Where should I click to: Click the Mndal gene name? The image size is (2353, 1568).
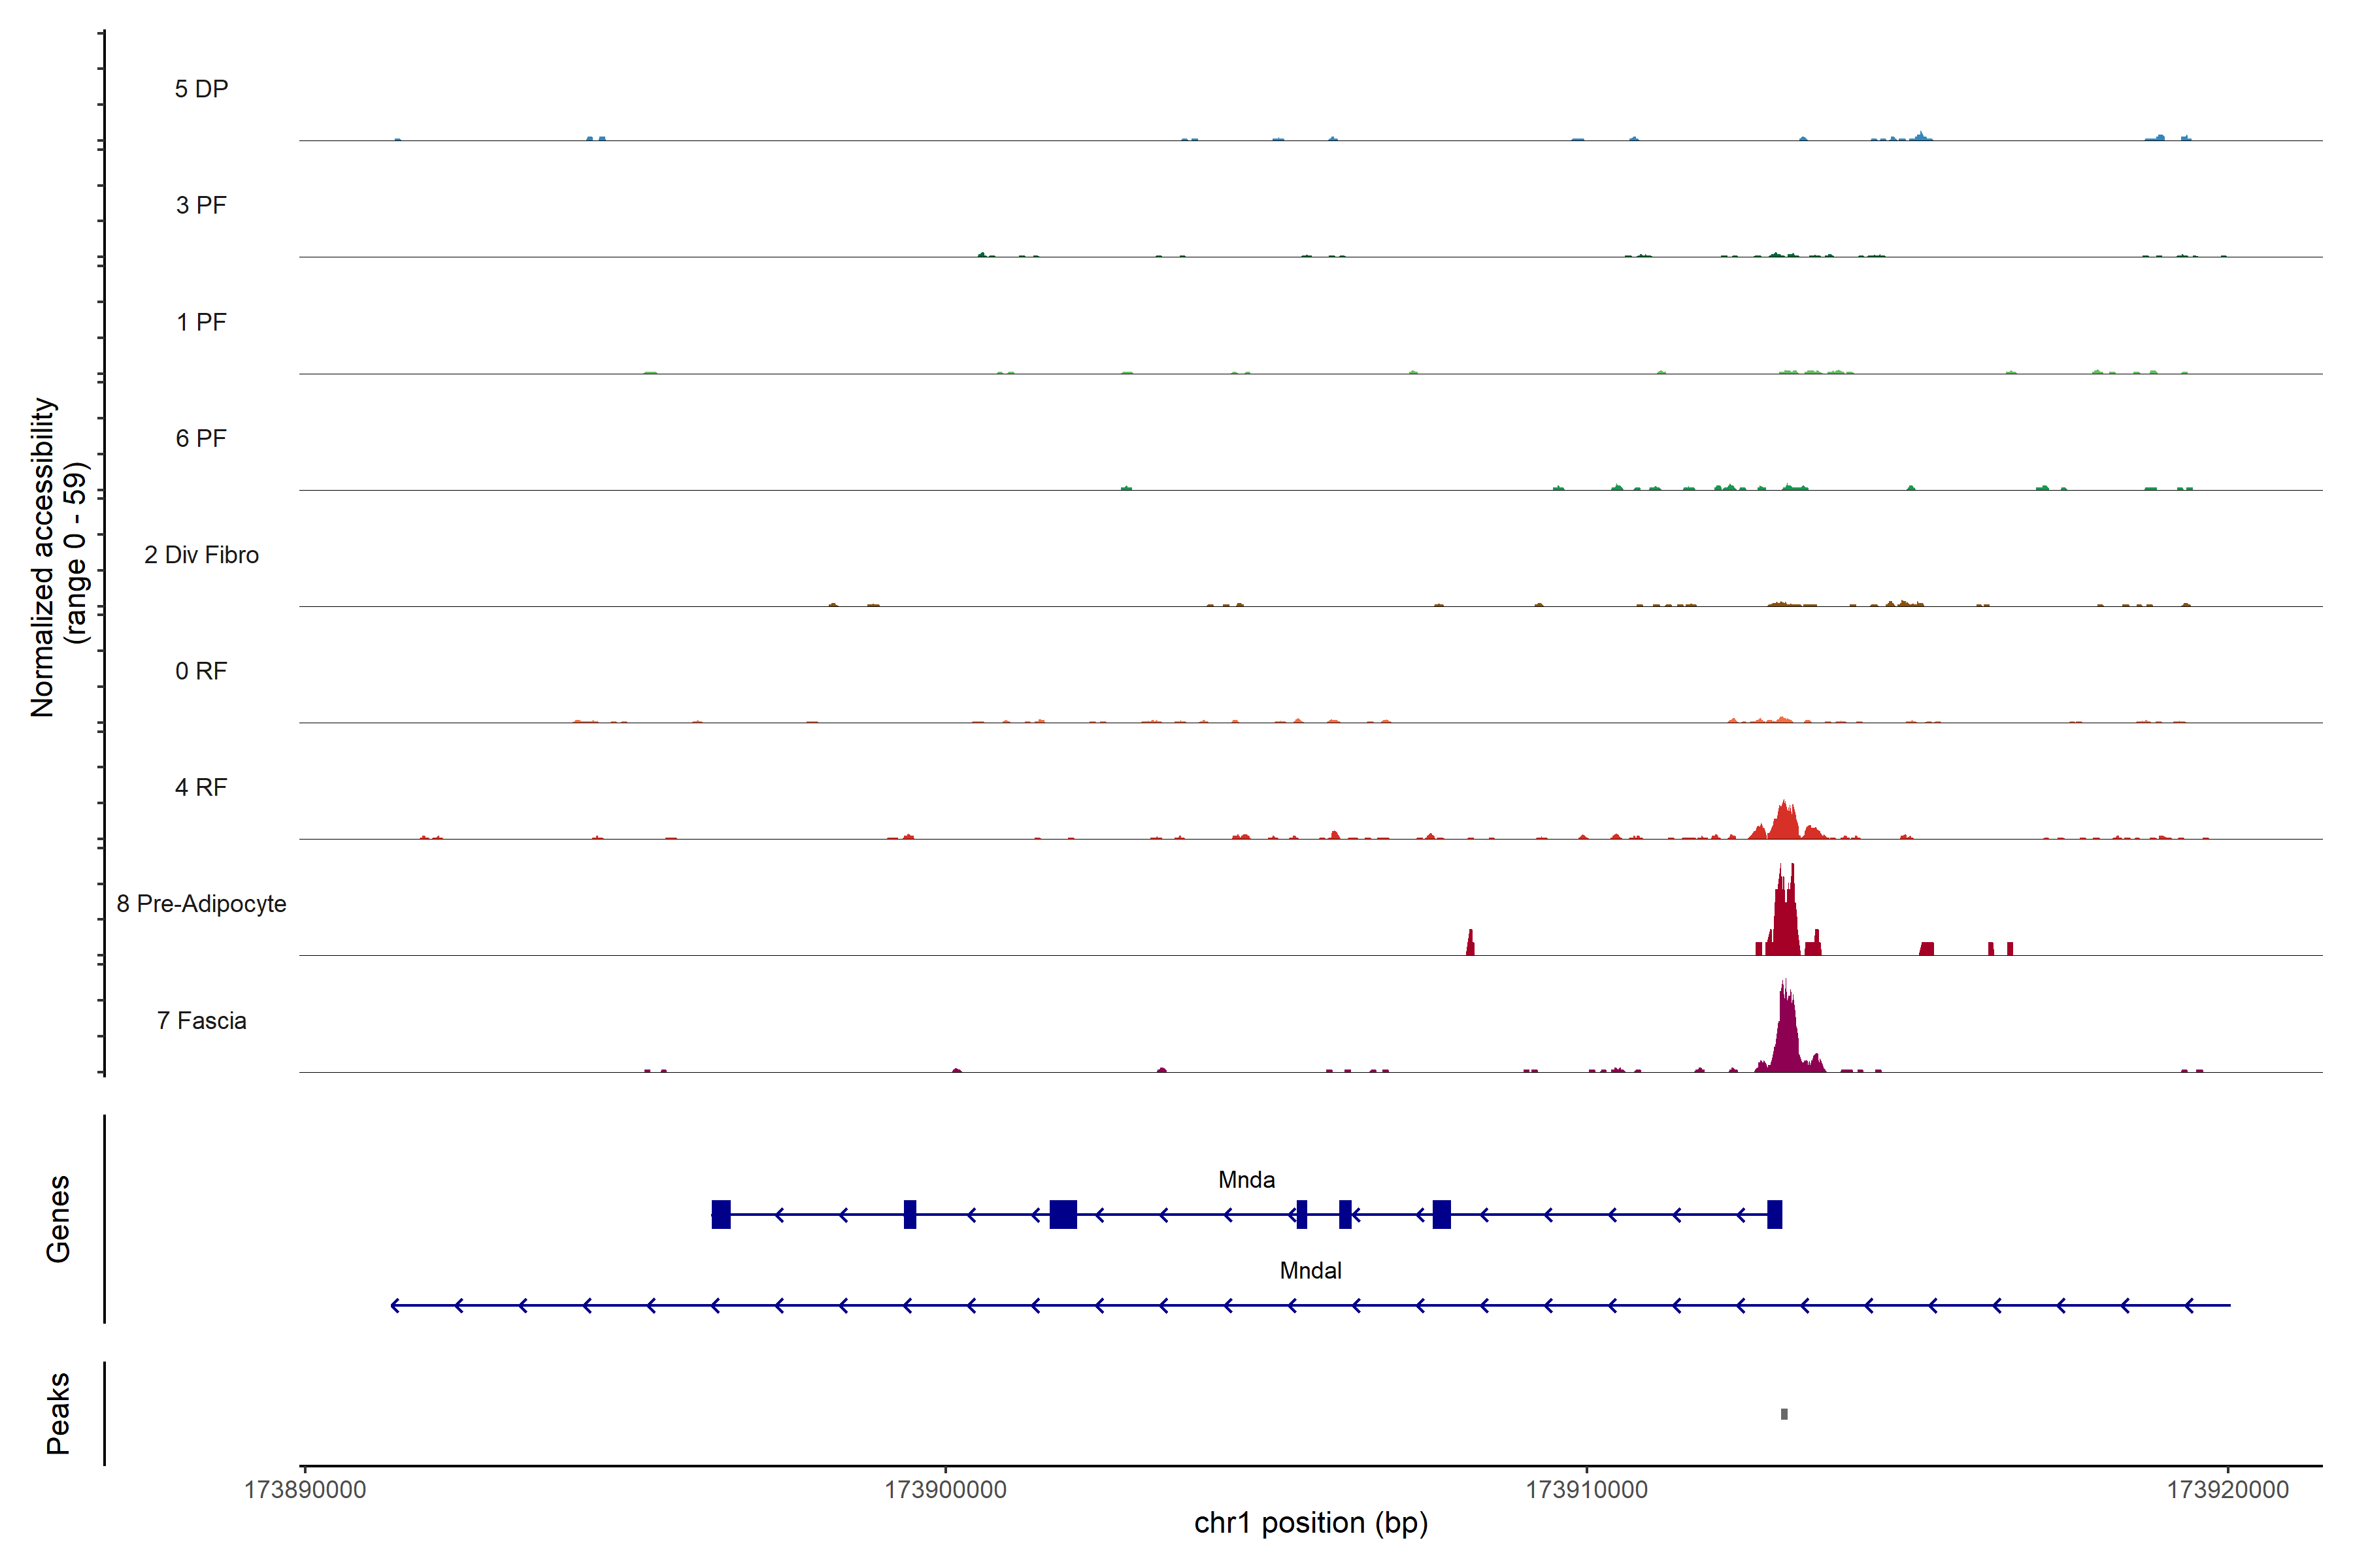(1310, 1271)
